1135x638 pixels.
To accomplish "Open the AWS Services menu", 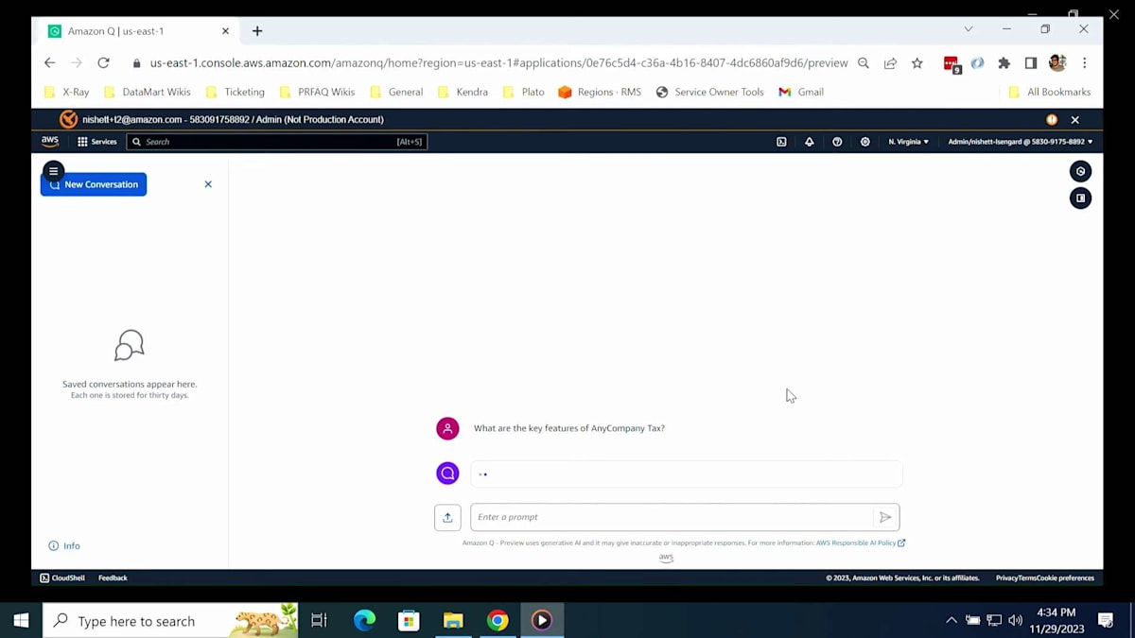I will (x=96, y=142).
